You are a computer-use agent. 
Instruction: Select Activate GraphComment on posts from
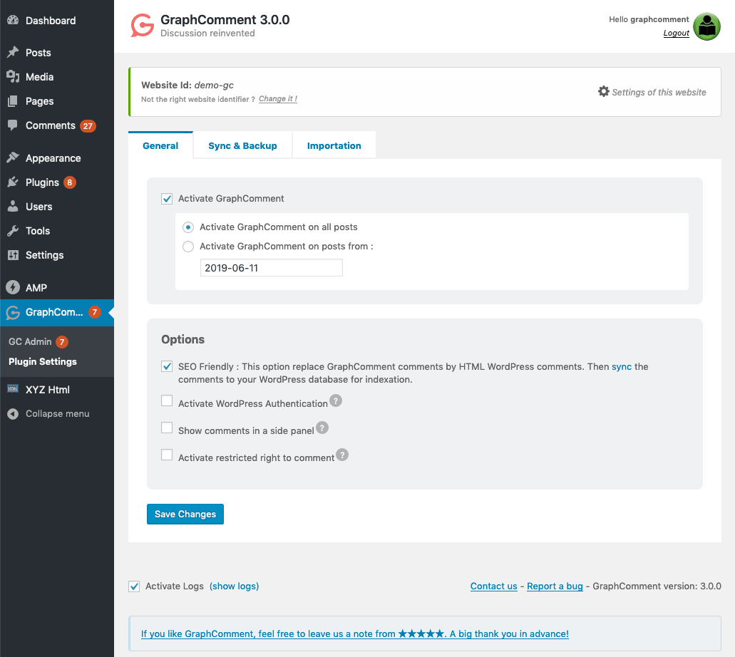[x=188, y=247]
